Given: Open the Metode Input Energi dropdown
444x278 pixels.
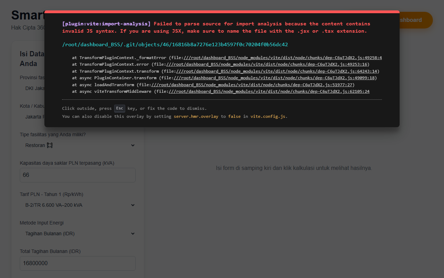Looking at the screenshot, I should [x=78, y=234].
